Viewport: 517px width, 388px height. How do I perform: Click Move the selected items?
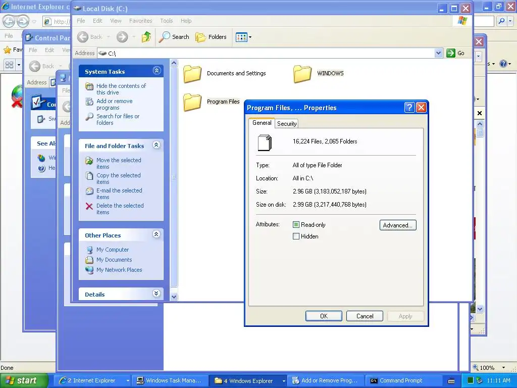119,163
